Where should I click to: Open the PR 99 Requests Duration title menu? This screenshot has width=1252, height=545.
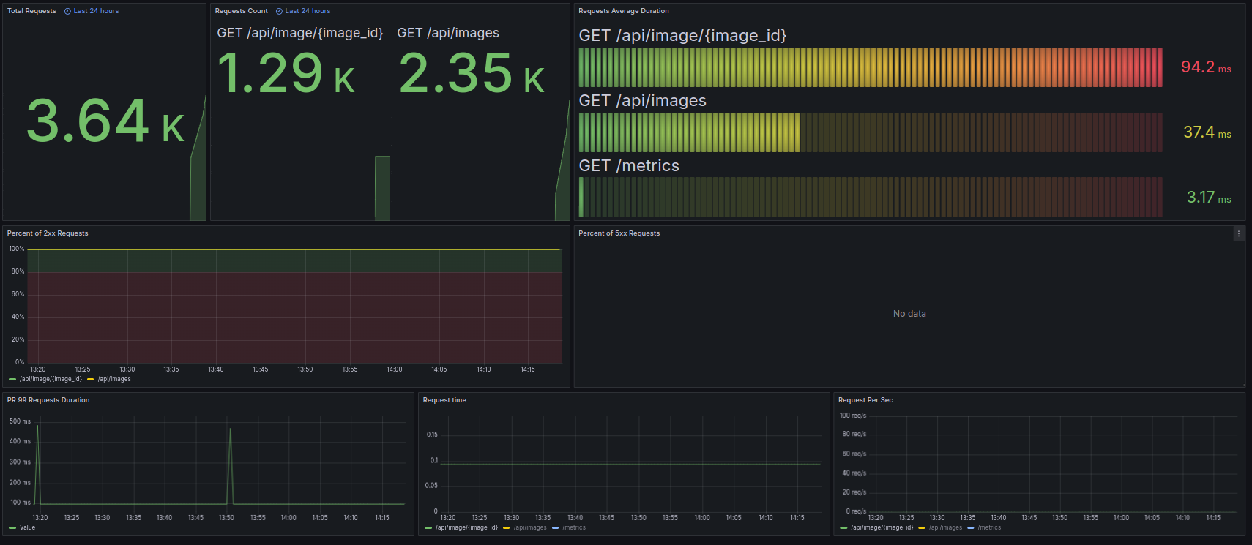pos(48,400)
